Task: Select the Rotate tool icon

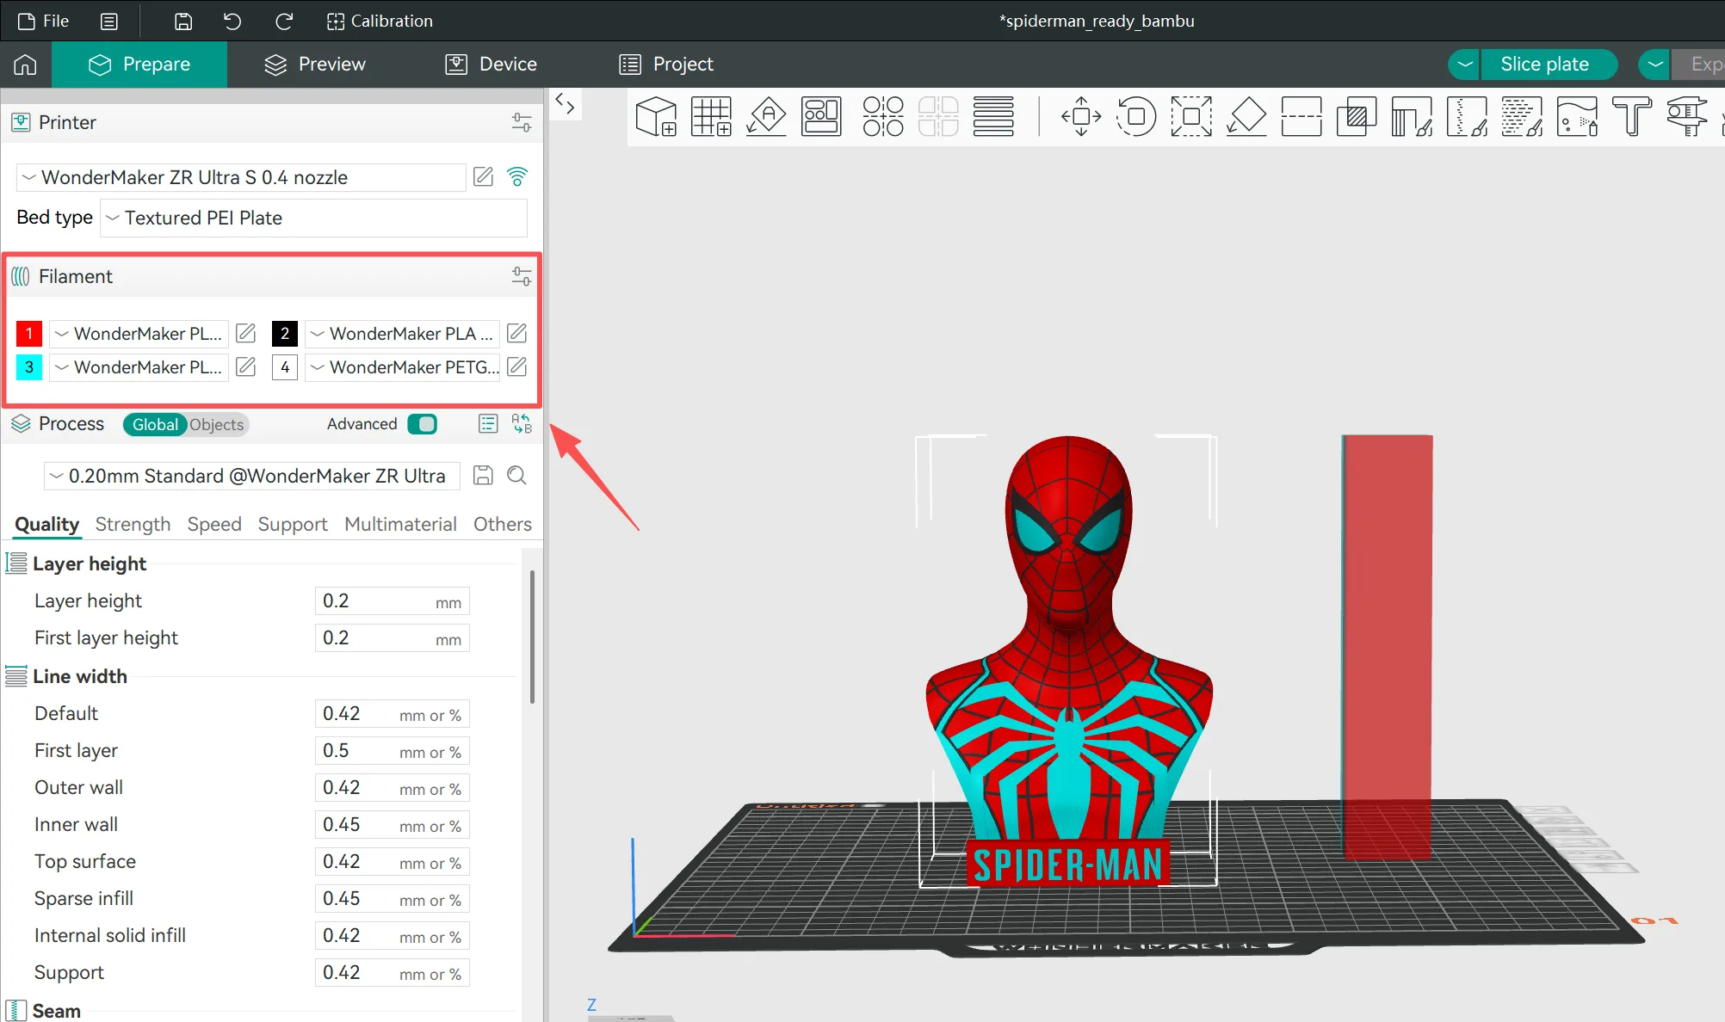Action: pos(1136,116)
